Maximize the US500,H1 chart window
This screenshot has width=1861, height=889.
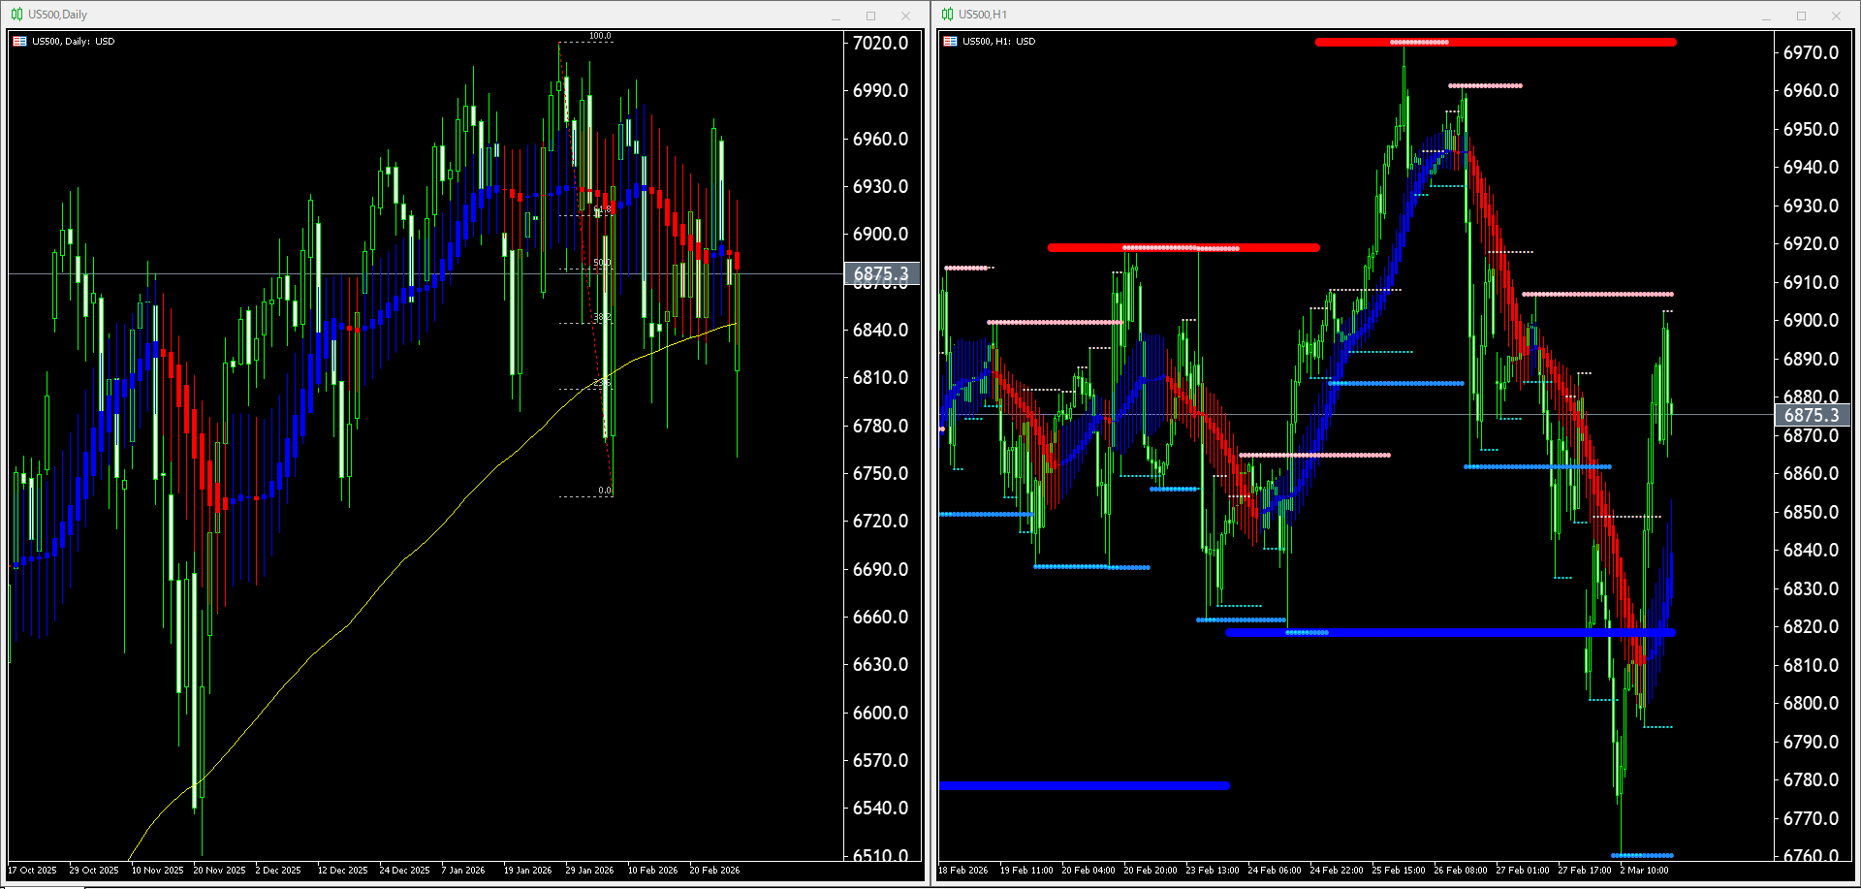tap(1801, 16)
